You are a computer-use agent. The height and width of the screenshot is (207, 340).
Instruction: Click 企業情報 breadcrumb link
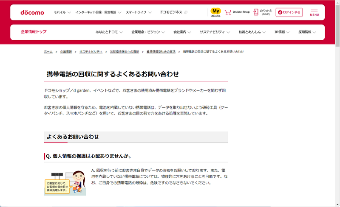66,52
